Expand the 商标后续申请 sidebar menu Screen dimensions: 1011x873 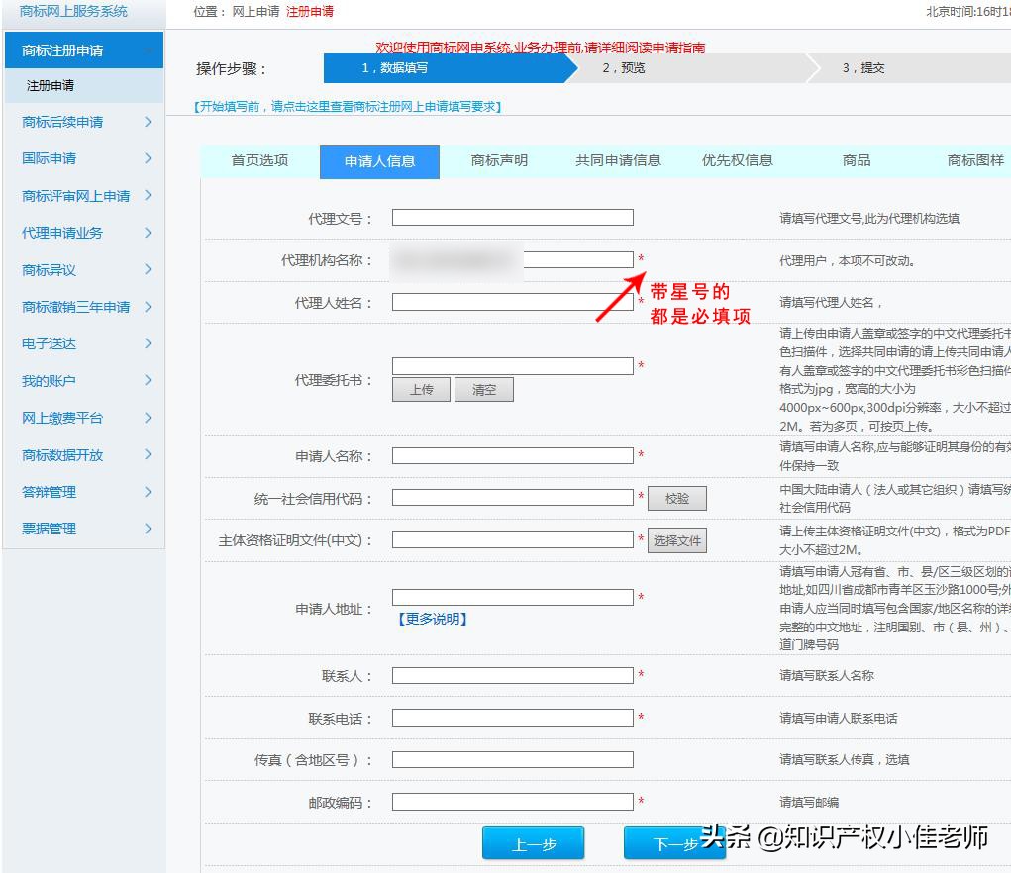point(148,122)
